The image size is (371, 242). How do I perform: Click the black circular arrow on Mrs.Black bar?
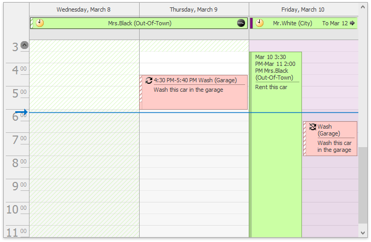(x=241, y=23)
